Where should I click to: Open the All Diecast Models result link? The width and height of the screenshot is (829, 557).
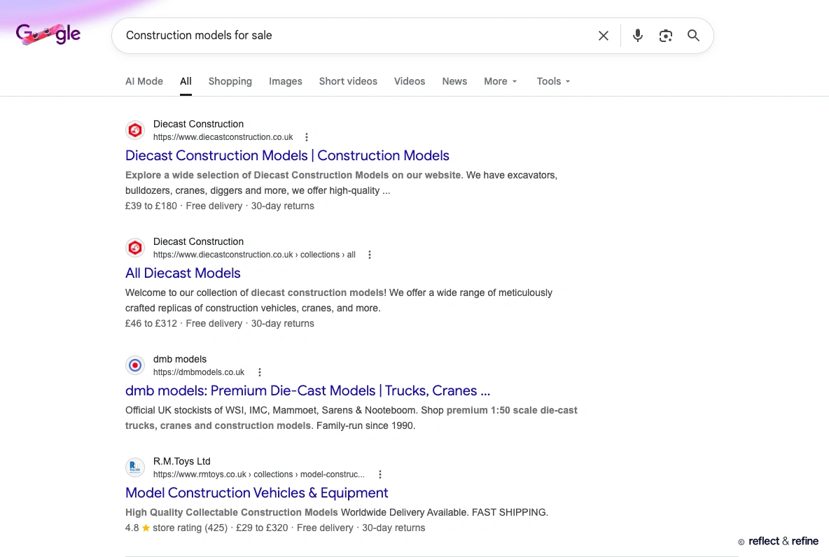(183, 273)
